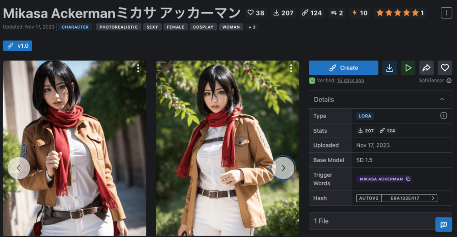The width and height of the screenshot is (457, 237).
Task: Click the AUTOV2 hash type label
Action: click(369, 198)
